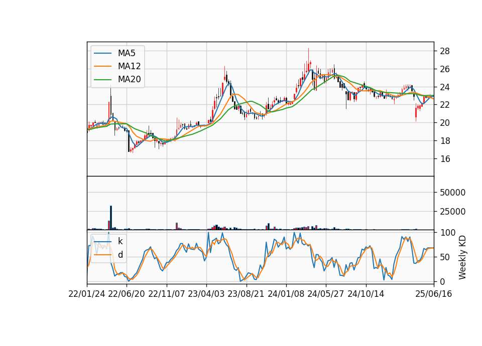
Task: Click the 23/04/03 date tick label
Action: (x=206, y=294)
